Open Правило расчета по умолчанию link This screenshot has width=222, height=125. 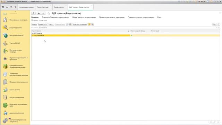coord(112,17)
